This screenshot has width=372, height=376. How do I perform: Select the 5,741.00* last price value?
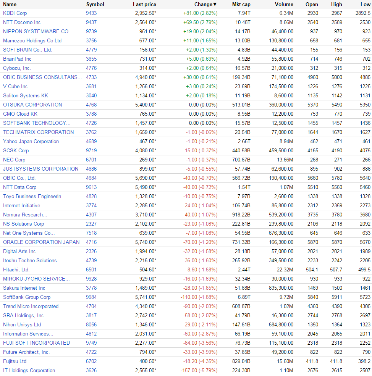[x=146, y=297]
